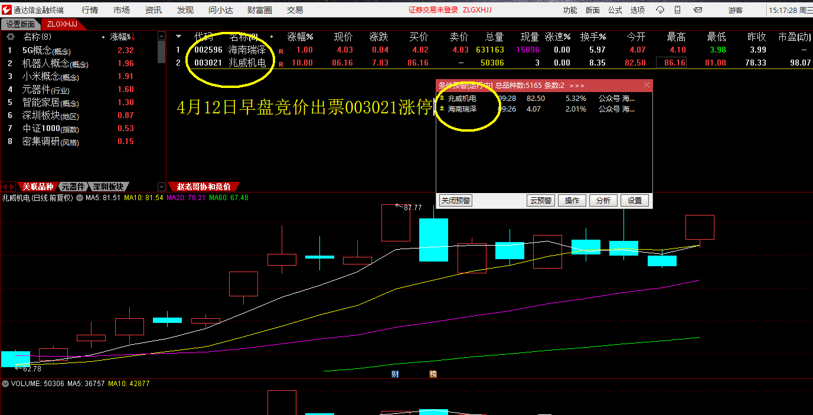Click the R marker in the 兆威机电 row

(281, 64)
